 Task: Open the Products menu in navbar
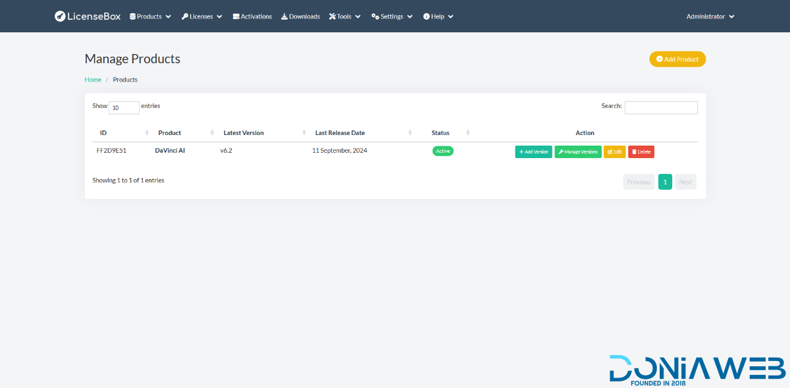point(150,16)
